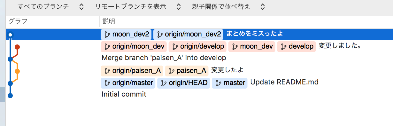Select the Merge branch 'paisen_A' into develop commit
This screenshot has height=126, width=393.
click(164, 58)
